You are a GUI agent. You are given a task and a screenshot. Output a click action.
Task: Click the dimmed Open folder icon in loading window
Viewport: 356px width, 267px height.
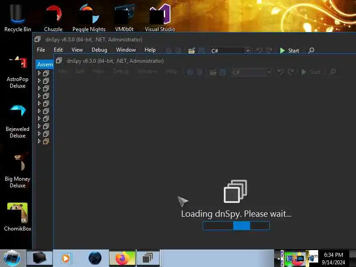[213, 72]
